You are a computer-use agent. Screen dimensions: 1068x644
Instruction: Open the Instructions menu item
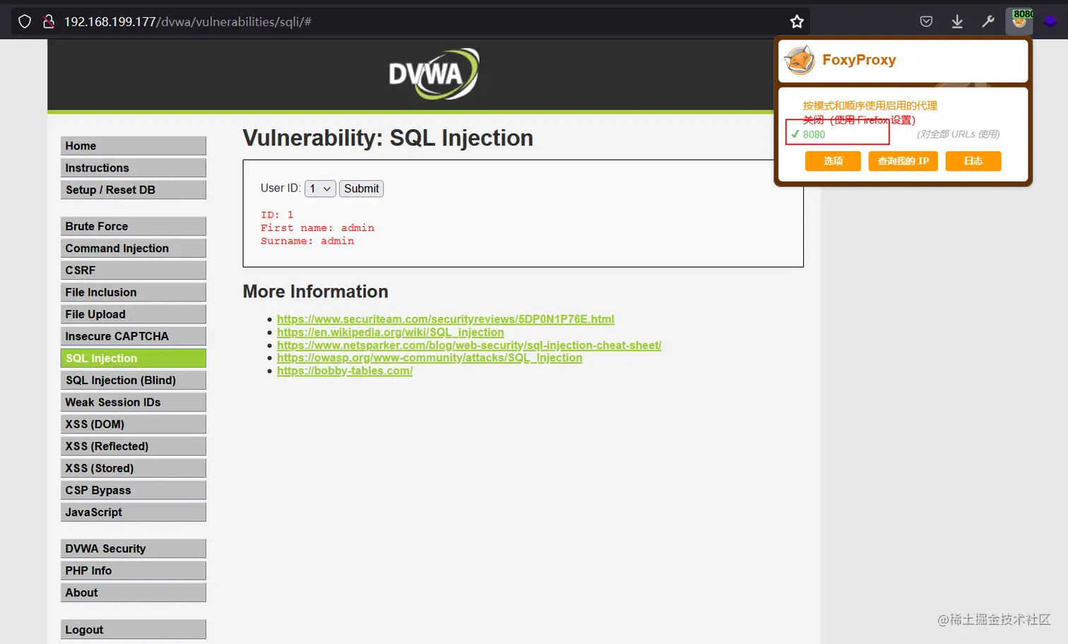[x=133, y=167]
